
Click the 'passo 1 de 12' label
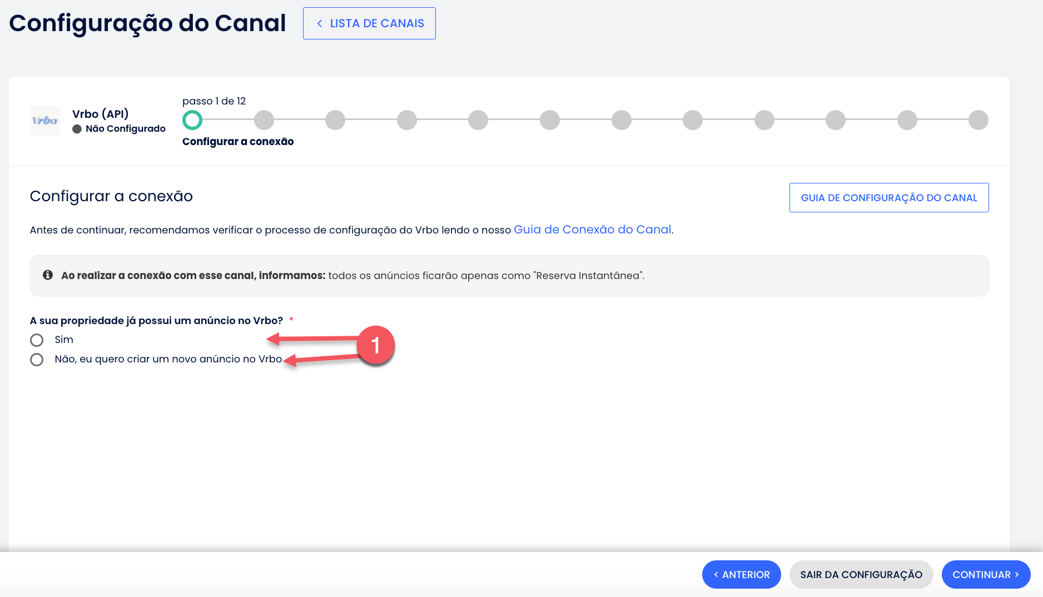point(214,101)
